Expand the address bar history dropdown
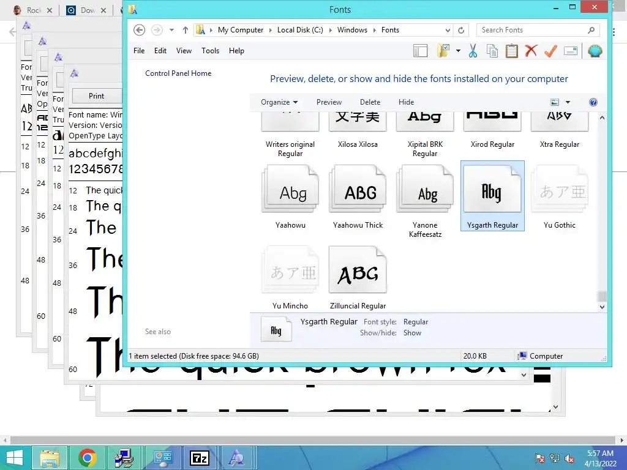Viewport: 627px width, 470px height. pos(448,30)
